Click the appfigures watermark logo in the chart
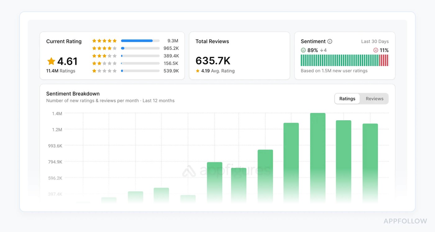This screenshot has height=232, width=435. click(x=227, y=170)
